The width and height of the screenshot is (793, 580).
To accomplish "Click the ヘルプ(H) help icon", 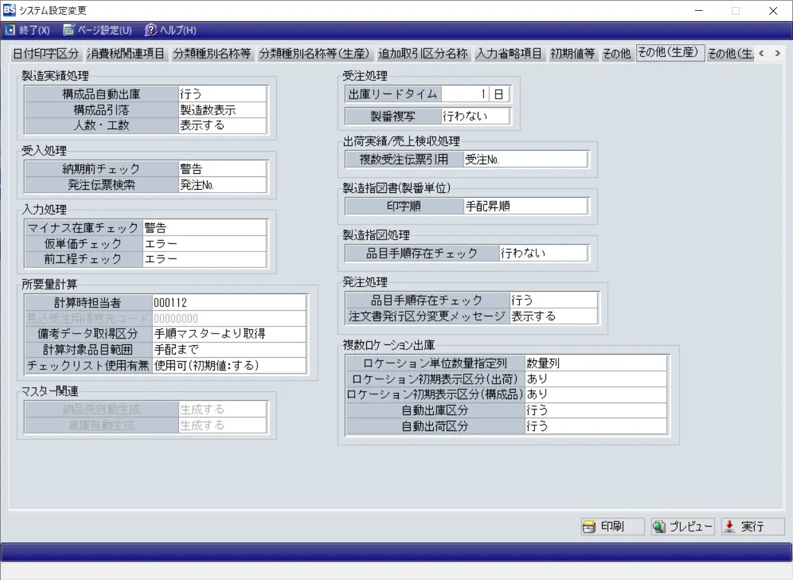I will pos(151,30).
